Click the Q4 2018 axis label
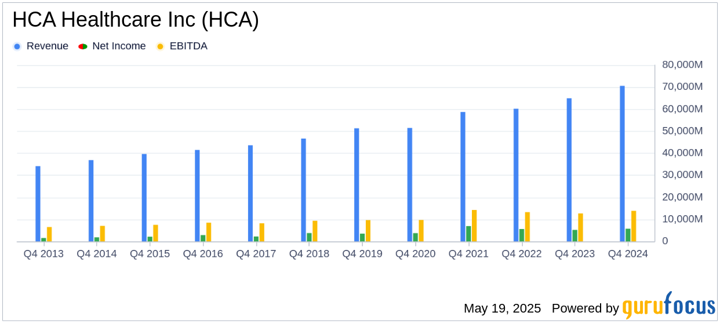Viewport: 720px width, 323px height. 309,254
